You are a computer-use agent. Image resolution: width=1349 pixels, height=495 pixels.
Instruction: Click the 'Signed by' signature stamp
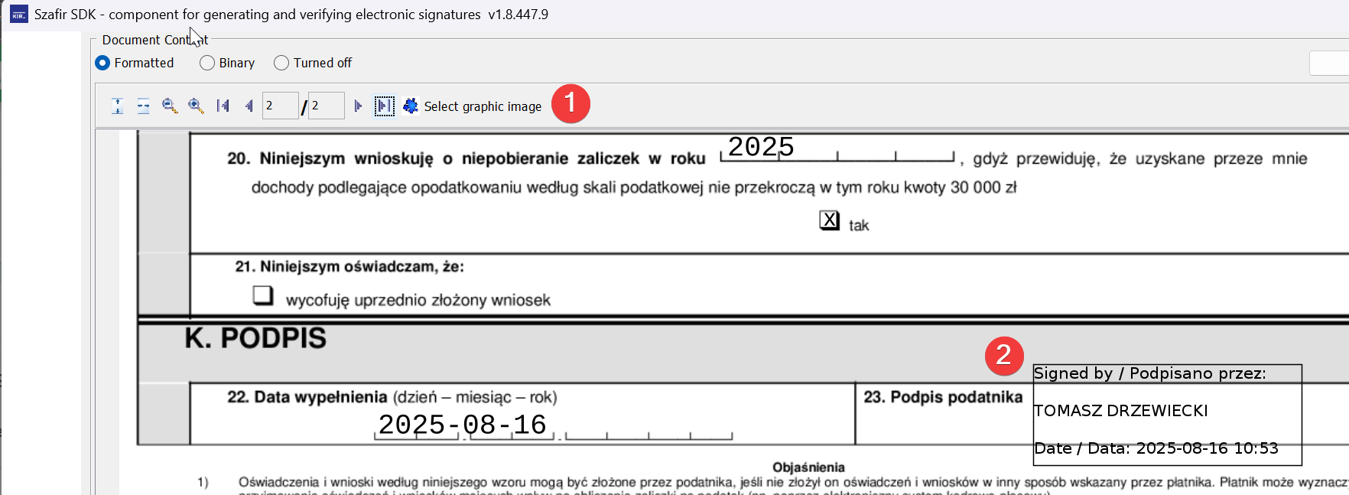pos(1167,414)
